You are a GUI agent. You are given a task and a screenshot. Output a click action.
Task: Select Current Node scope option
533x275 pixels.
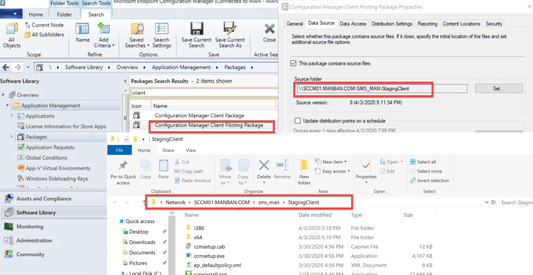click(44, 25)
